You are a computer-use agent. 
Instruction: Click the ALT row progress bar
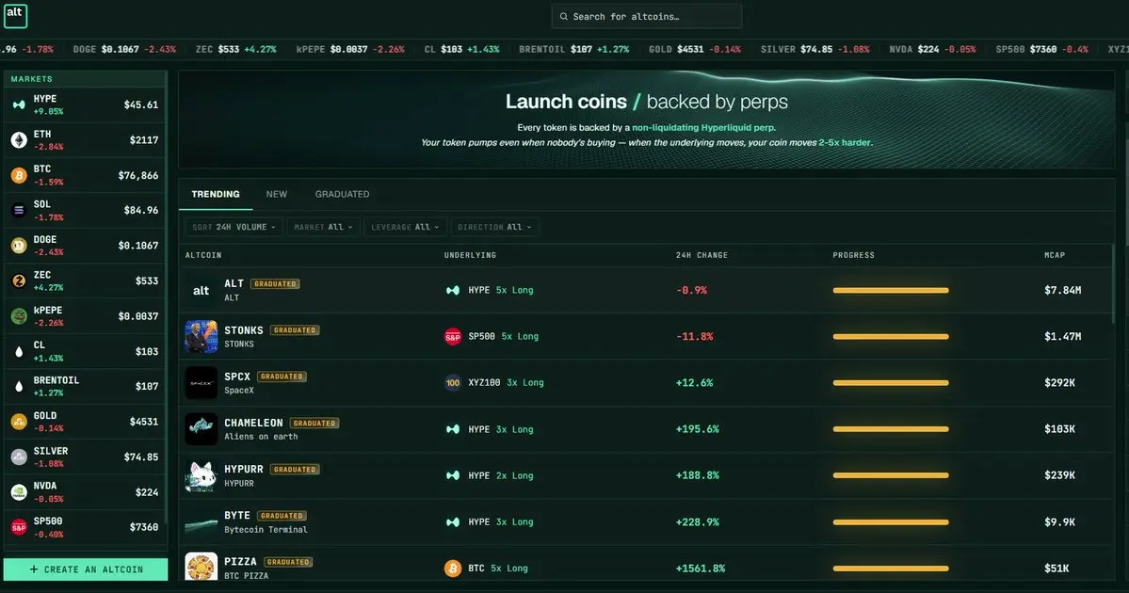tap(891, 290)
